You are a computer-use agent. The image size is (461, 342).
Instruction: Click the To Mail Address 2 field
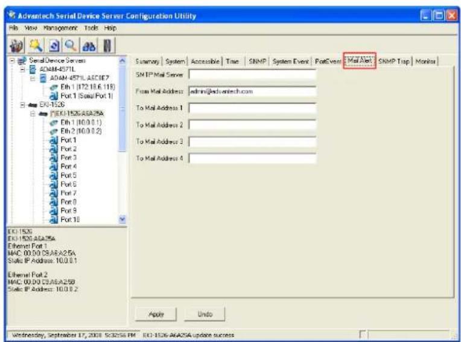pyautogui.click(x=252, y=125)
